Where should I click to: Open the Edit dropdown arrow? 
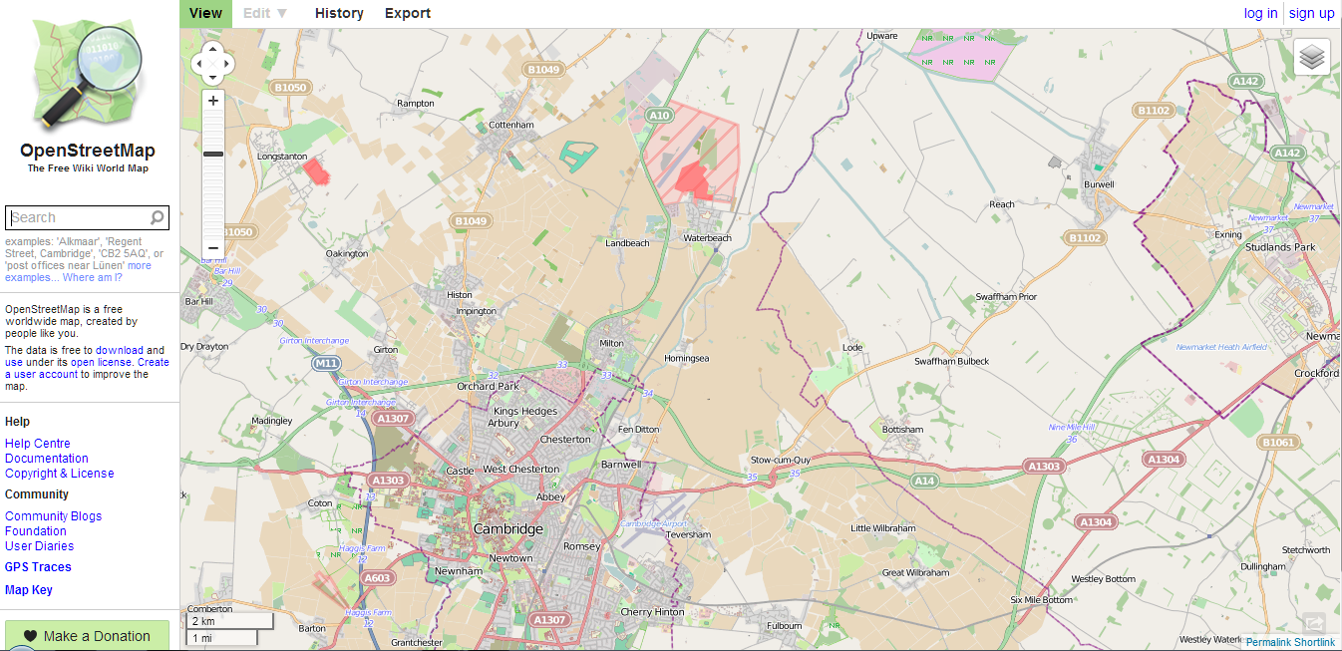(x=282, y=13)
